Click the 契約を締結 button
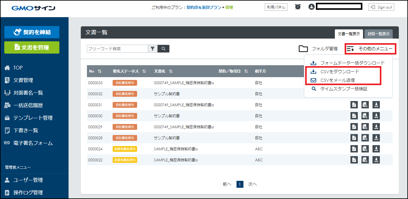Viewport: 408px width, 199px height. pyautogui.click(x=32, y=32)
